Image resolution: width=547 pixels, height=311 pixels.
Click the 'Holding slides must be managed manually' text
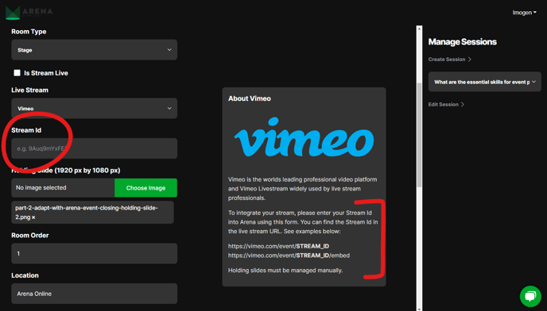click(285, 271)
